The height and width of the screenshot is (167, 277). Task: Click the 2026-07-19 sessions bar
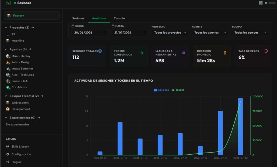coord(220,133)
